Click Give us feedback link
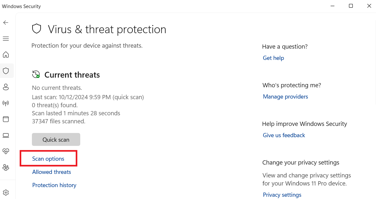Viewport: 376px width, 199px height. click(284, 135)
